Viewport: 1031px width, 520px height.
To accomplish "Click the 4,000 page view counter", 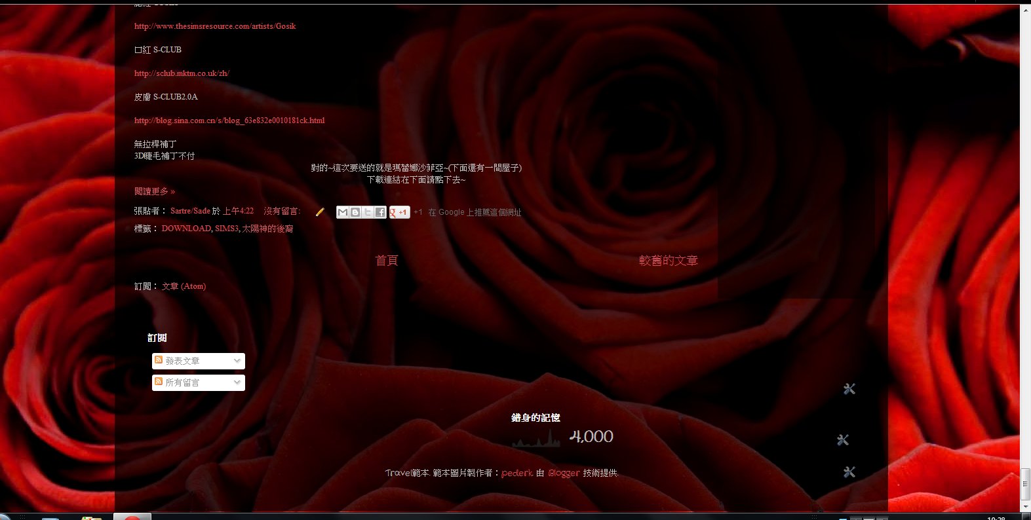I will click(x=591, y=437).
